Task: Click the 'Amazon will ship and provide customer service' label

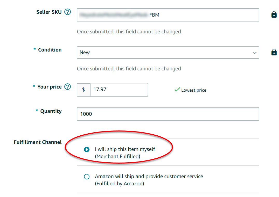Action: coord(149,176)
